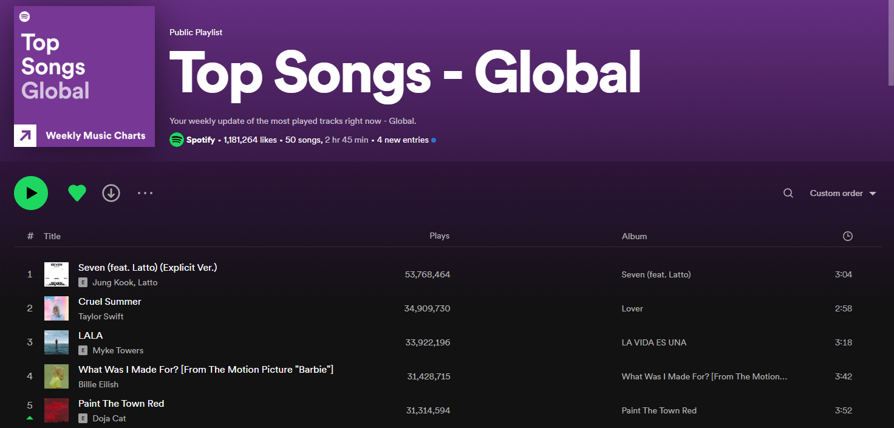Open artist Latto link
This screenshot has width=894, height=428.
[148, 282]
